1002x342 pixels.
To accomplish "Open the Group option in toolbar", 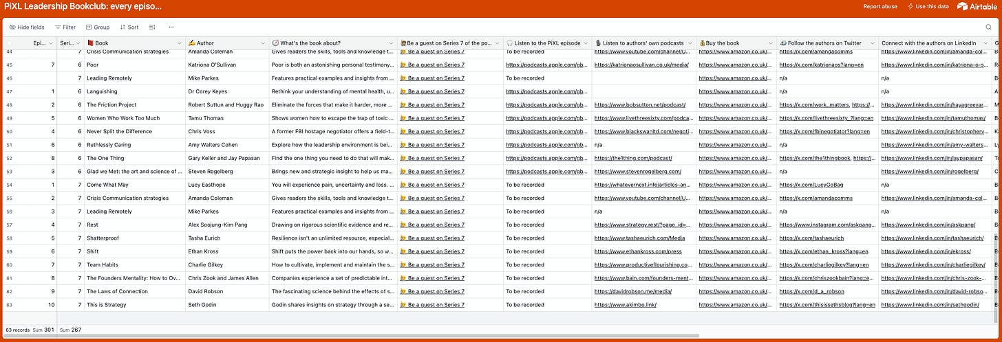I will coord(98,27).
